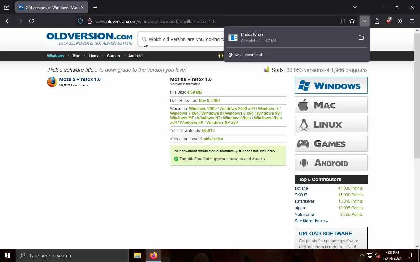Bookmark this page with the star icon

click(352, 21)
